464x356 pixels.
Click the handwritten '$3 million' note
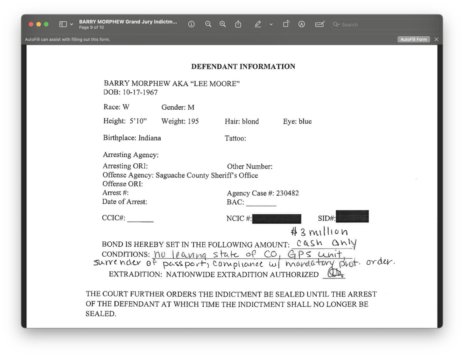(x=319, y=232)
